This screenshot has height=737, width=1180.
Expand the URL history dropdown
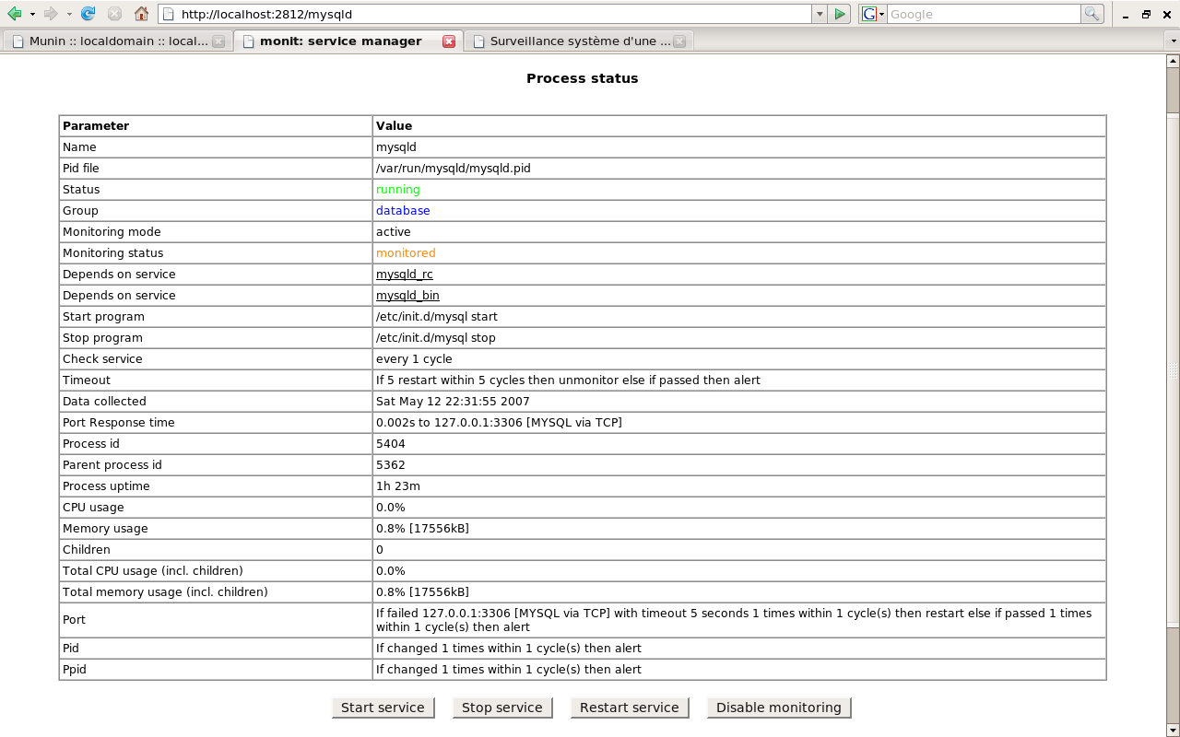click(x=819, y=14)
